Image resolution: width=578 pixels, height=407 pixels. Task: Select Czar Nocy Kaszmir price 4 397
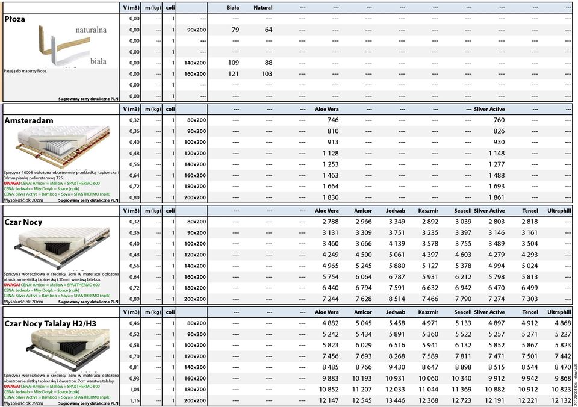[x=430, y=255]
